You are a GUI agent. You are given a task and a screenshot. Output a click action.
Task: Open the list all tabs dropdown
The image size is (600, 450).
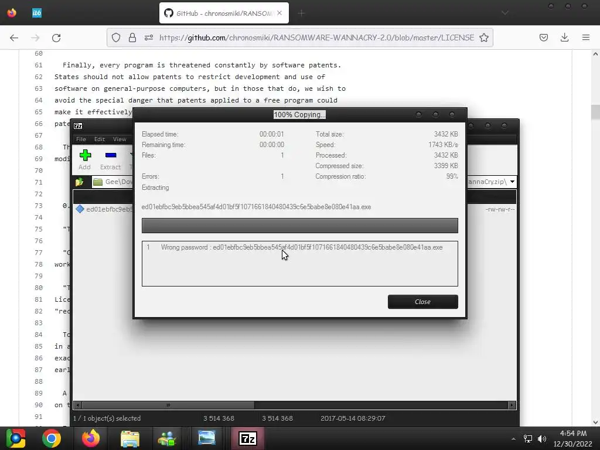click(505, 13)
